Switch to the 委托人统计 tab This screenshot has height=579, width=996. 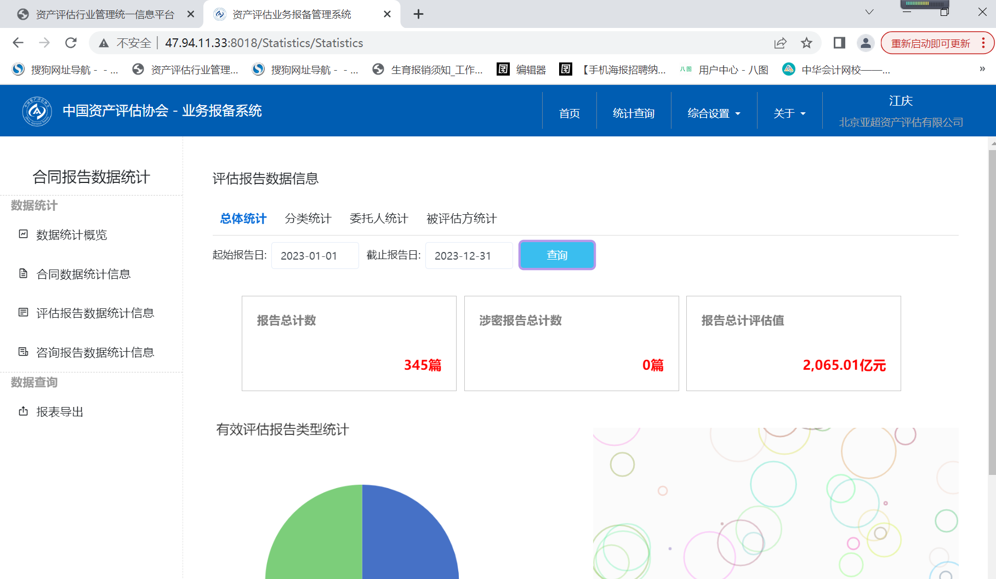[379, 219]
